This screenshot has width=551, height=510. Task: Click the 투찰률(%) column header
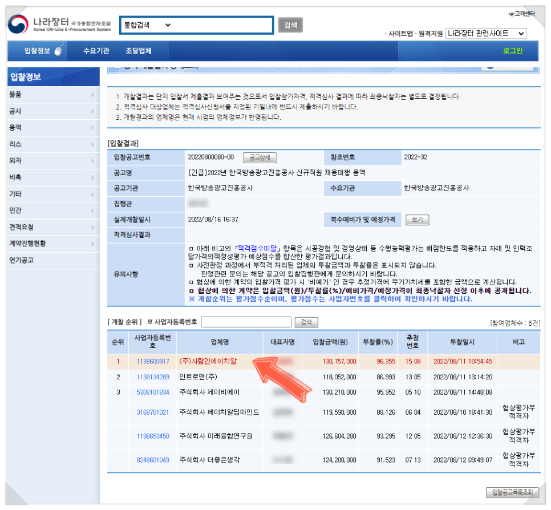(378, 342)
